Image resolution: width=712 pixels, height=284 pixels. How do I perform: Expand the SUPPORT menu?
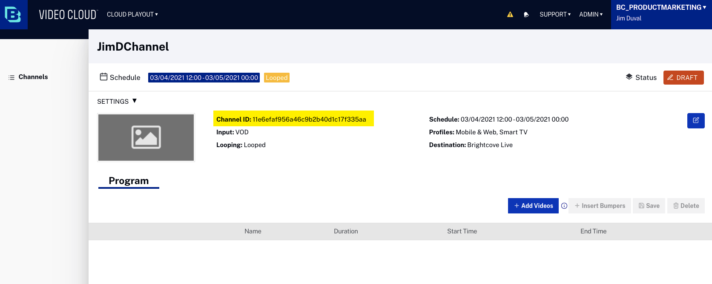pos(555,14)
